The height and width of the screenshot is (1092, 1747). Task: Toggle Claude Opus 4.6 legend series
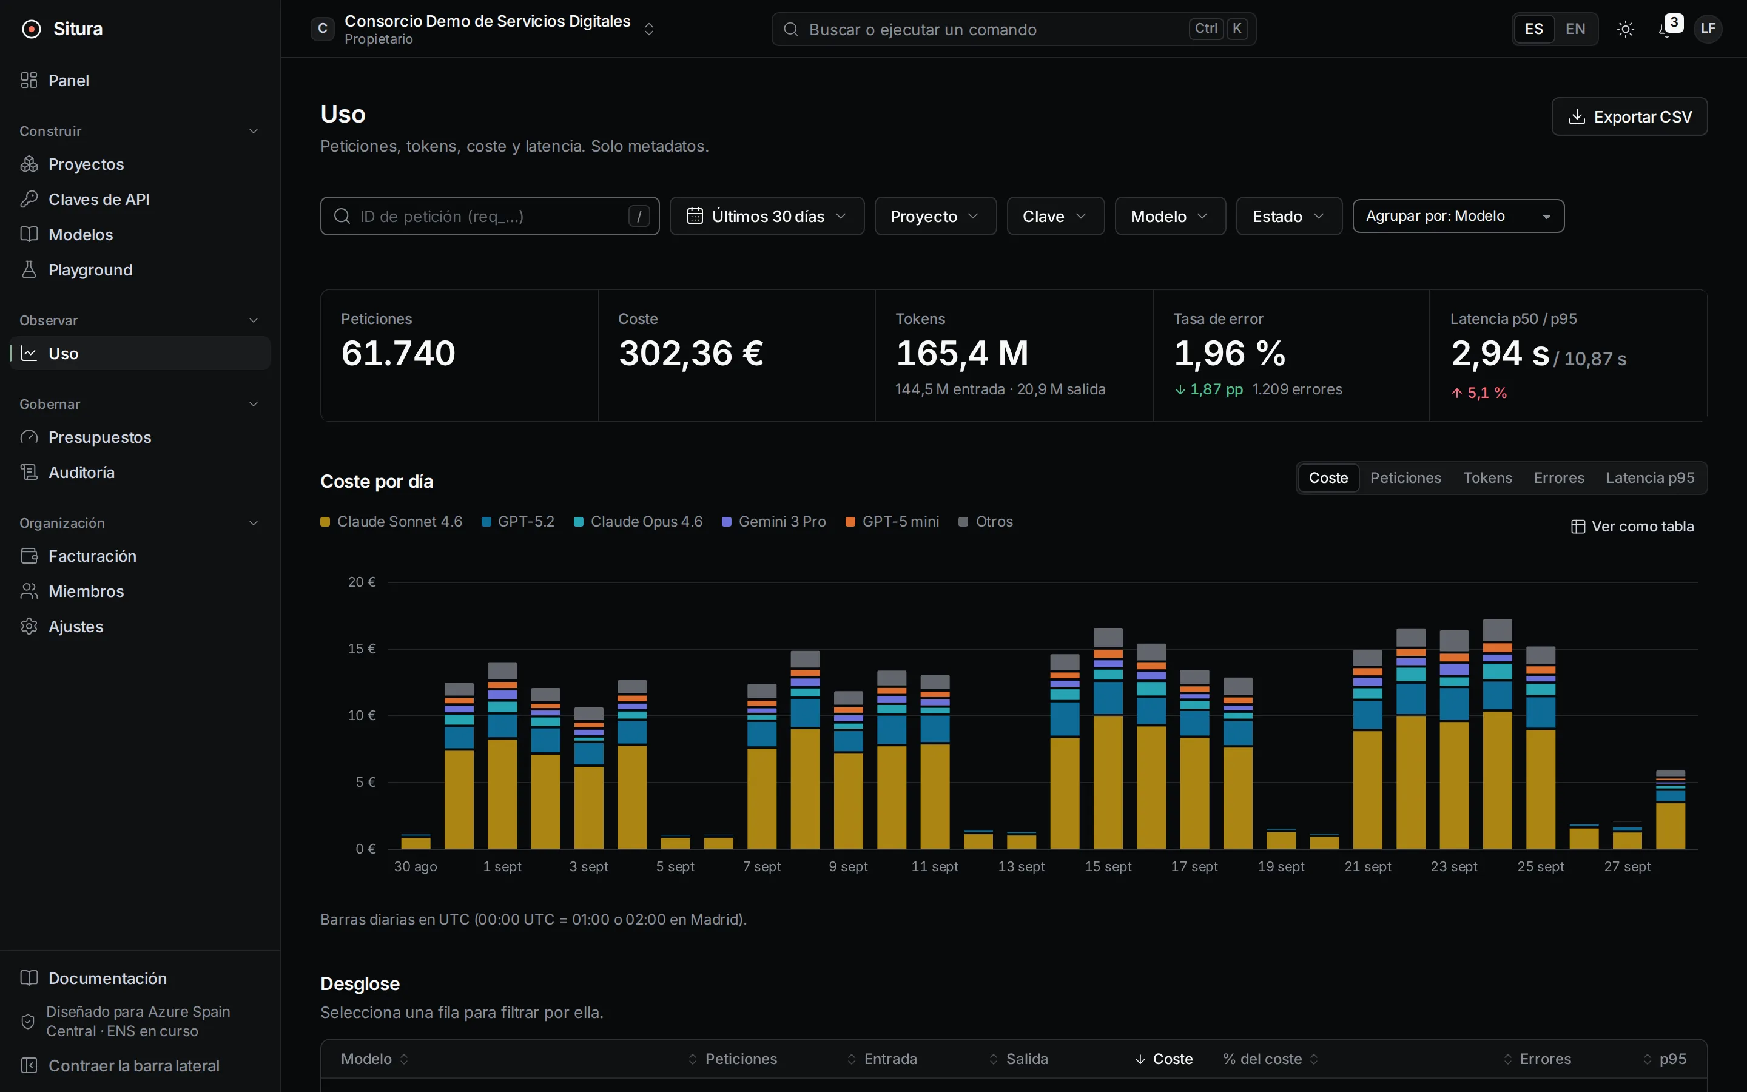(x=638, y=522)
